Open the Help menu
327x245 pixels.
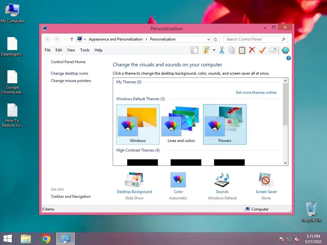click(98, 50)
